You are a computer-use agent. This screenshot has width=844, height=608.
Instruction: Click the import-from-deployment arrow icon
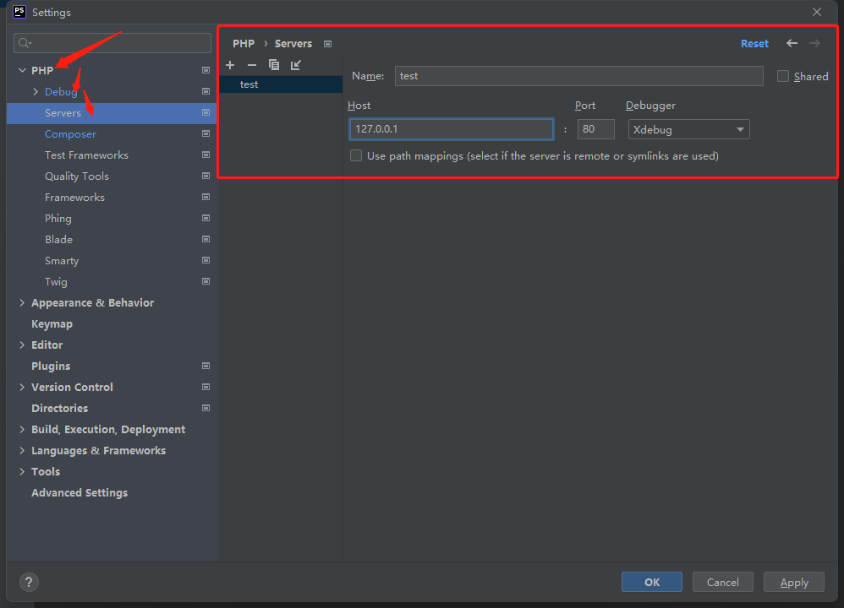tap(295, 64)
